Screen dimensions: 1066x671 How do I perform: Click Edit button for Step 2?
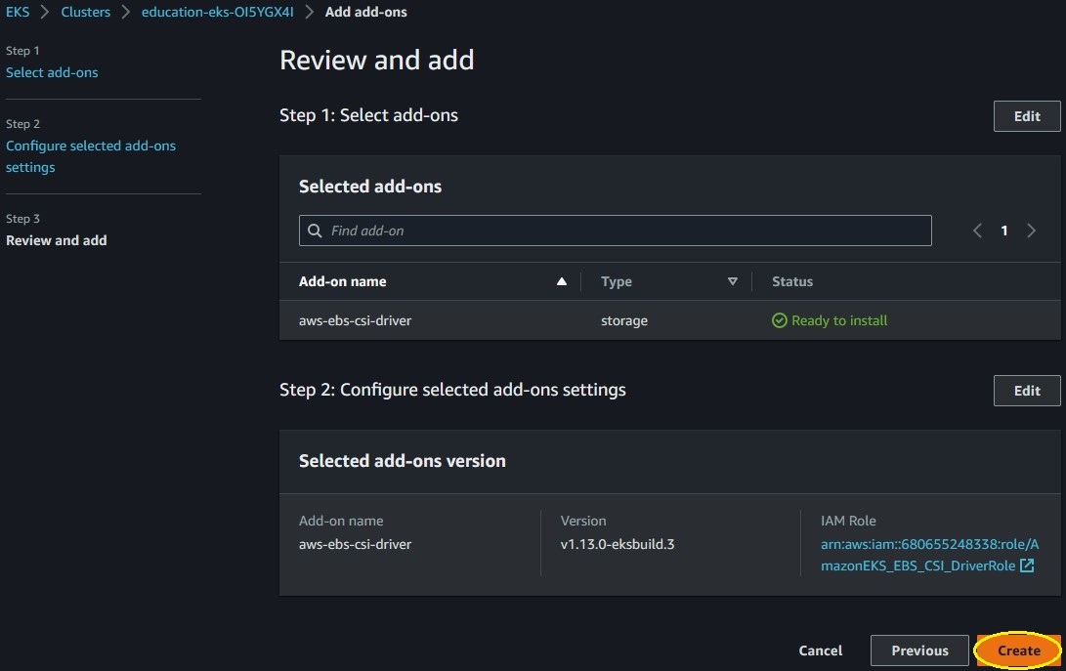pyautogui.click(x=1027, y=391)
